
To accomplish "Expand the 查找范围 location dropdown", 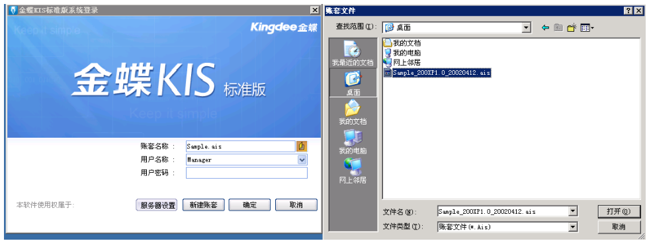I will [527, 28].
